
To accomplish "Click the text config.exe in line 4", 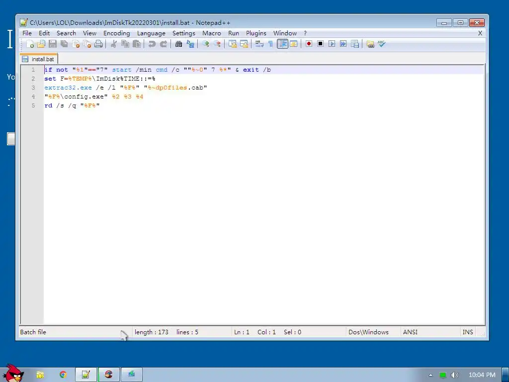I will pyautogui.click(x=84, y=96).
